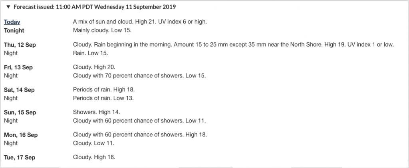This screenshot has height=168, width=409.
Task: Click the 'Rain. Low 15' Thursday night text
Action: point(90,53)
